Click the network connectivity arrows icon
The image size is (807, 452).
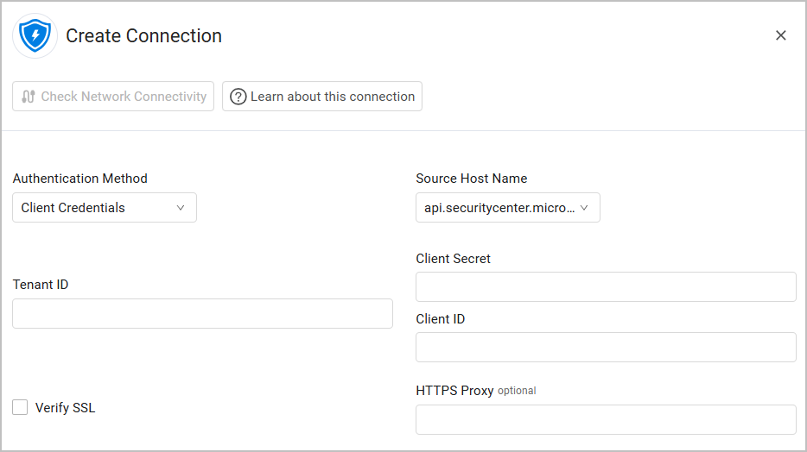29,97
